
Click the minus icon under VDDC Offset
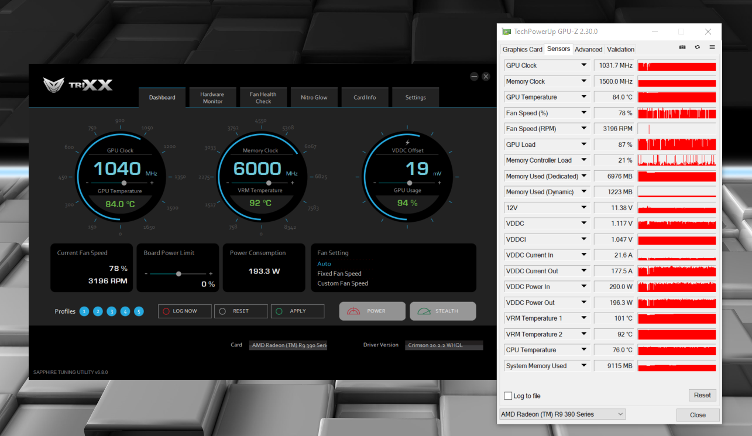pyautogui.click(x=373, y=183)
